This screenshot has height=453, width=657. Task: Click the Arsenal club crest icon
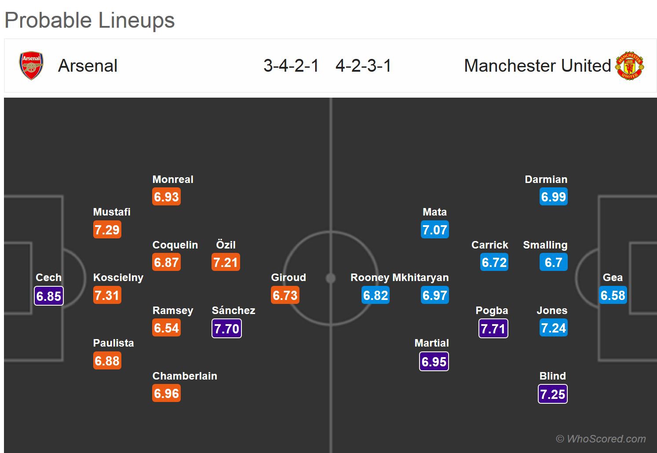point(31,66)
